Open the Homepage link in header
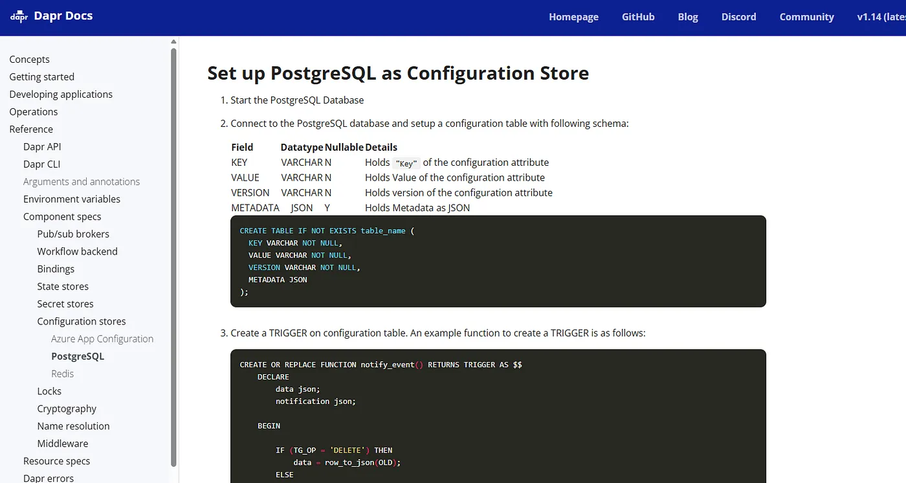Viewport: 906px width, 483px height. 573,17
